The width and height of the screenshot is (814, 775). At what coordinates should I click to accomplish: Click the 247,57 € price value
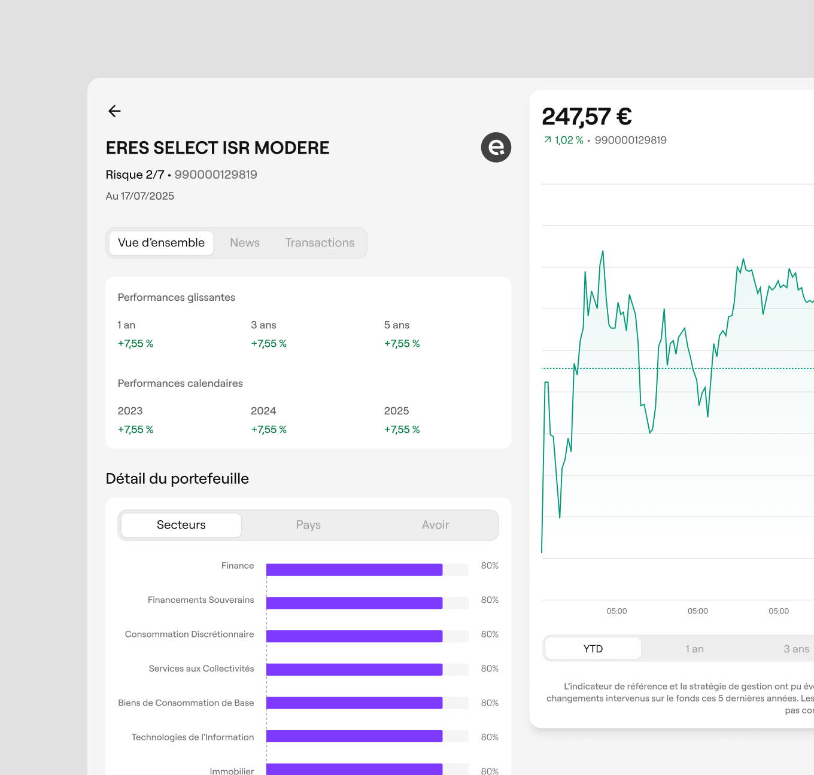point(587,117)
